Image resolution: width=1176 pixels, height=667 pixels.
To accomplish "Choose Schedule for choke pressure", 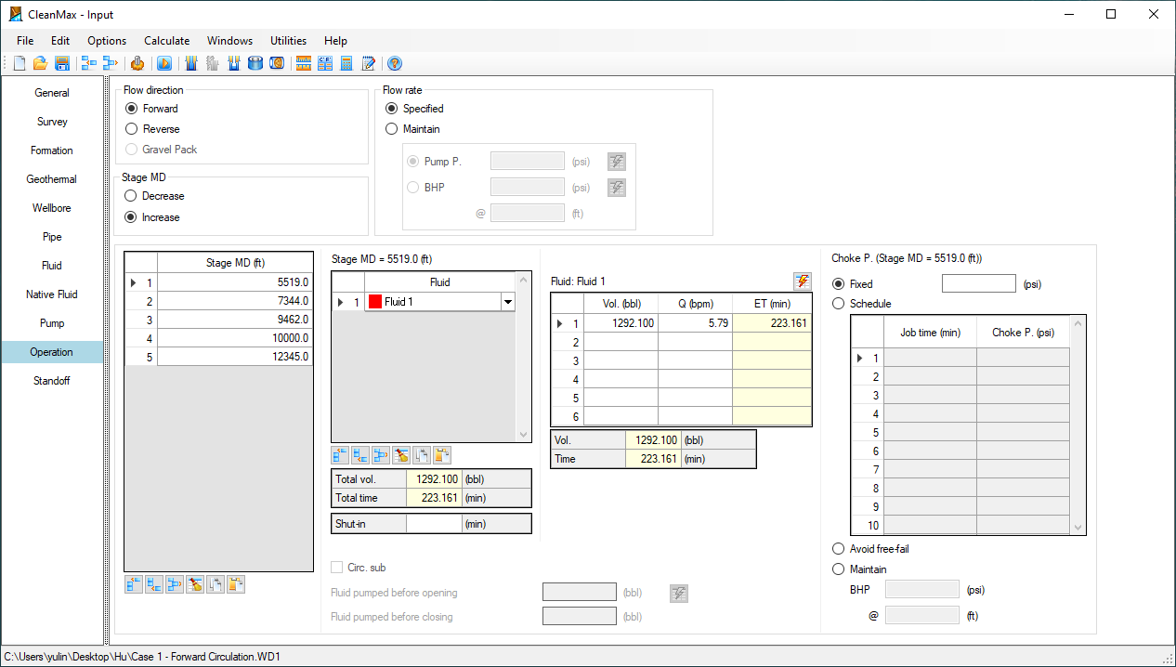I will pos(839,304).
